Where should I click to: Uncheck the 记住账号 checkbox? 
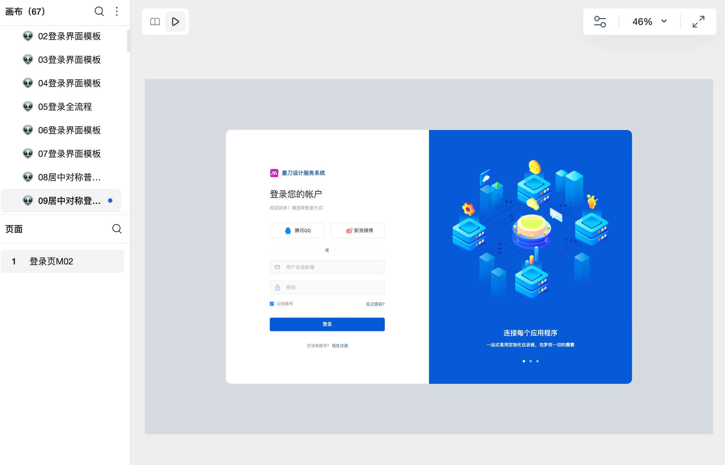tap(272, 304)
